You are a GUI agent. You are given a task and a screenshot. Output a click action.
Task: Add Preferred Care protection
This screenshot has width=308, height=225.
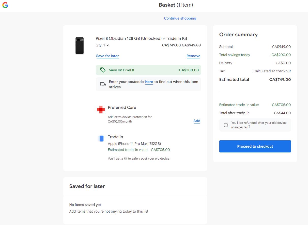[197, 121]
